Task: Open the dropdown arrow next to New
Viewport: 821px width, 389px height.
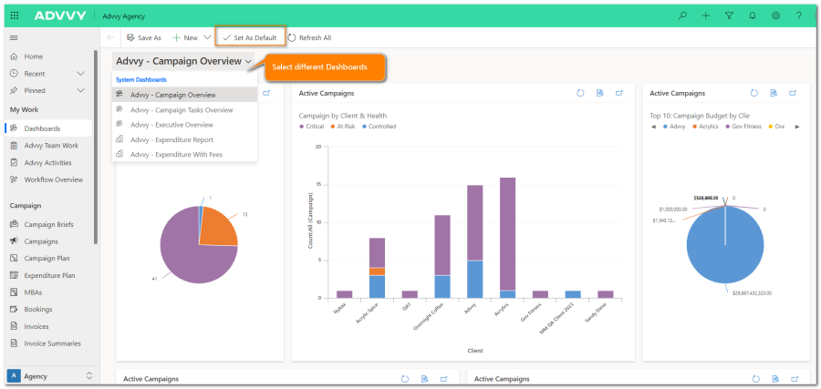Action: 207,38
